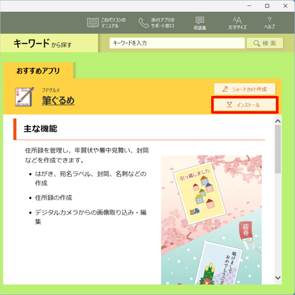Click the magnifier icon in 検索 button
This screenshot has height=295, width=295.
pos(257,44)
